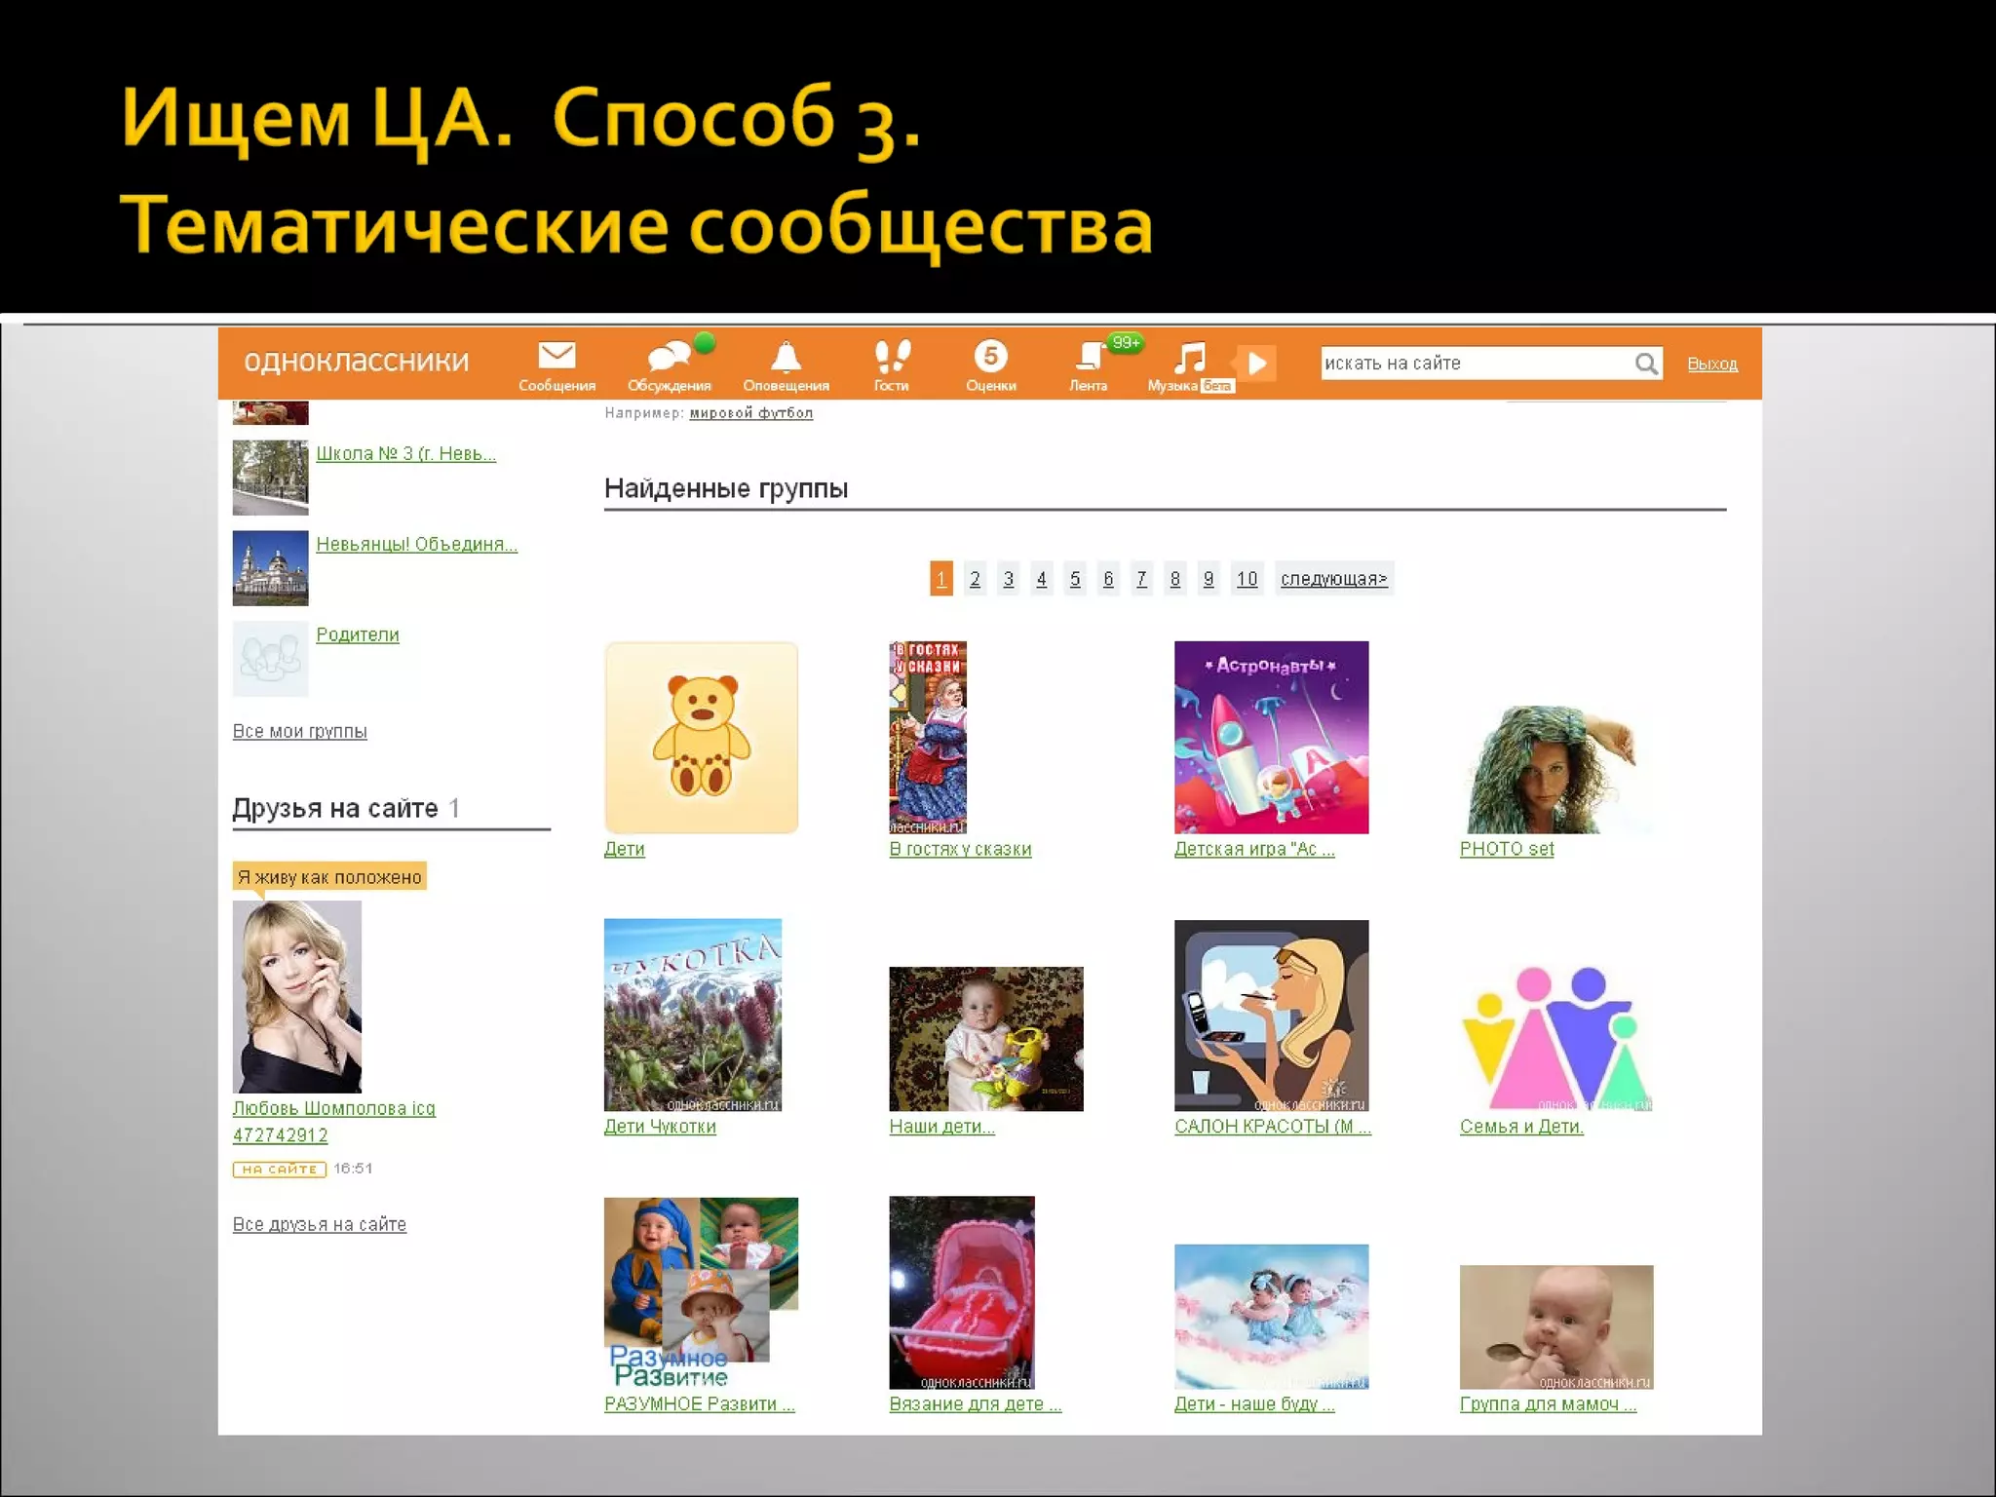Click the Выход logout link

click(x=1711, y=365)
